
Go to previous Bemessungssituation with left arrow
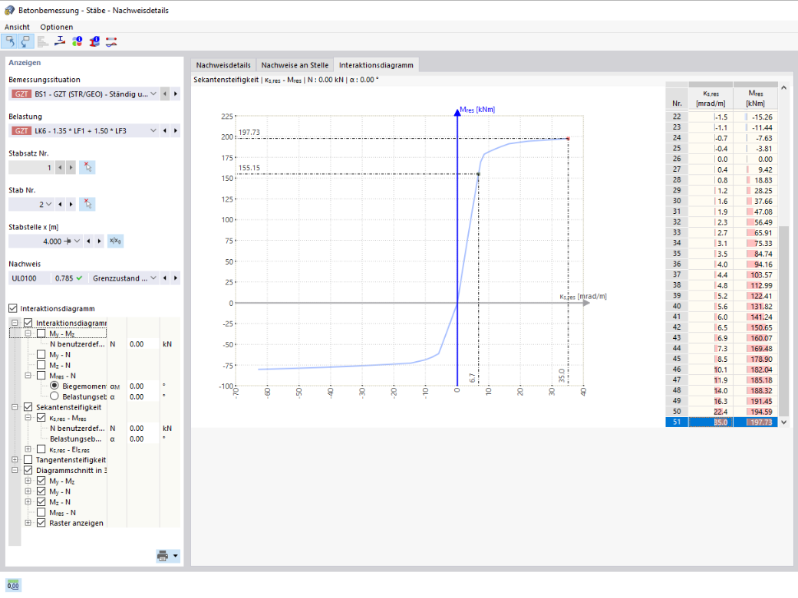pyautogui.click(x=165, y=94)
